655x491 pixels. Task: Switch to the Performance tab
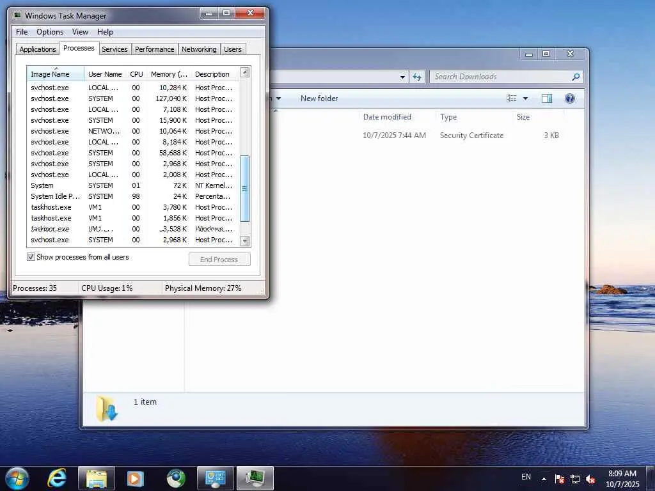[x=154, y=49]
